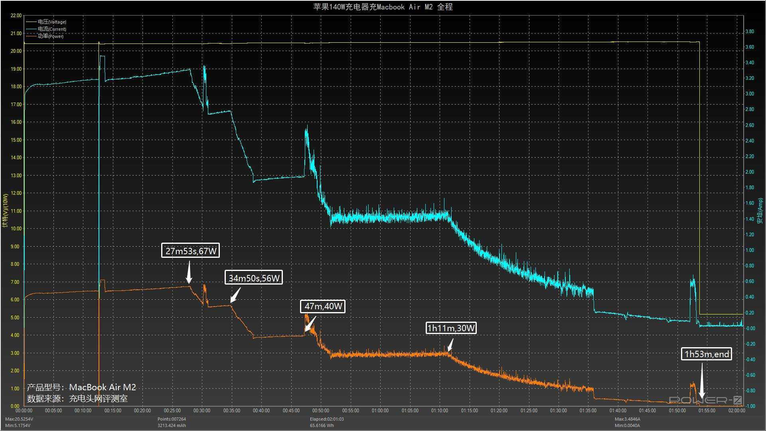Click the Points:007264 status readout
This screenshot has height=431, width=766.
(x=172, y=419)
